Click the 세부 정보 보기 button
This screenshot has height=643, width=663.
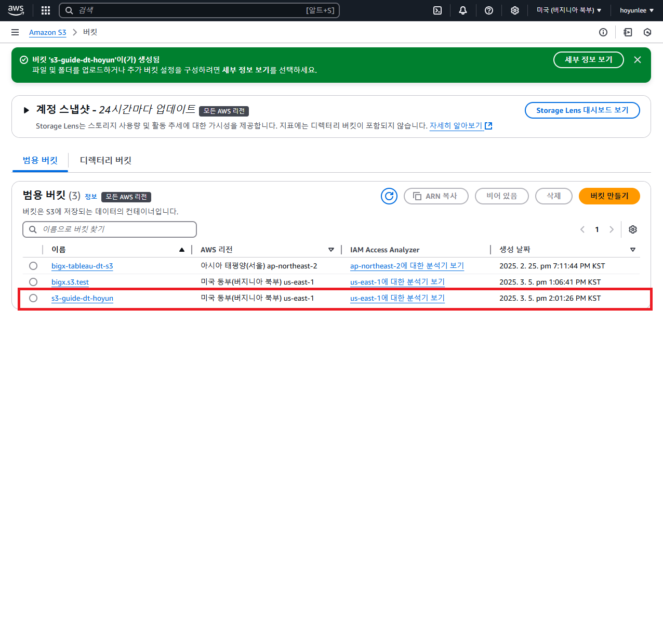point(589,60)
